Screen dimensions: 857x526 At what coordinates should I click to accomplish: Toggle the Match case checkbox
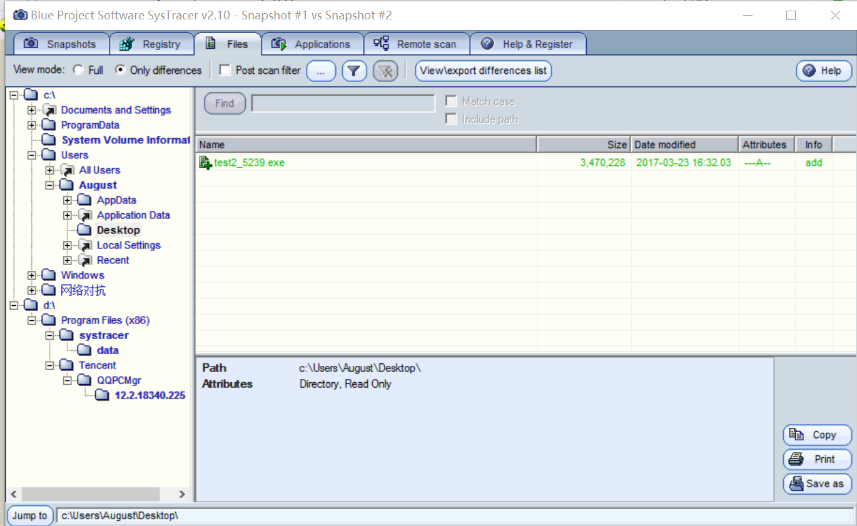(451, 101)
